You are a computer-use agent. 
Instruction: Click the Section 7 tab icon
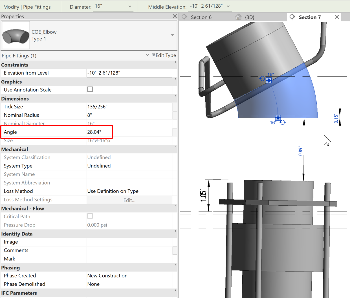pos(292,17)
